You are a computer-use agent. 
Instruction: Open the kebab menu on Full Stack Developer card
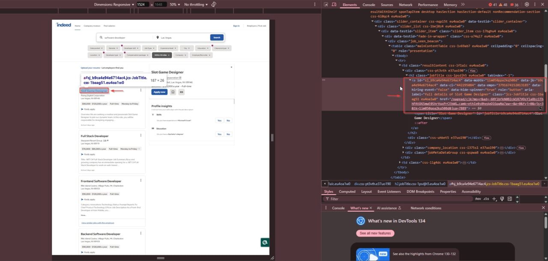(141, 135)
